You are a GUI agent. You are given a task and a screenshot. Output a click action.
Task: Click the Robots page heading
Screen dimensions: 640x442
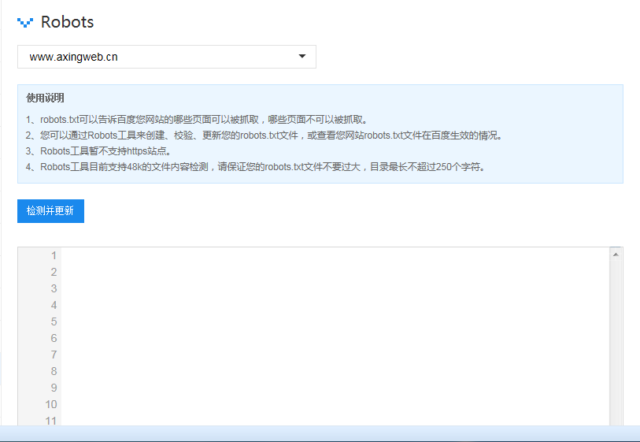point(68,22)
